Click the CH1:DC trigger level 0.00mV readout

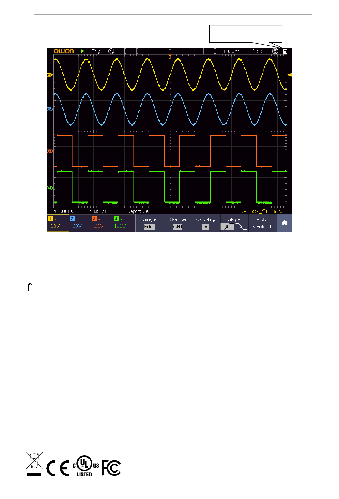coord(261,211)
